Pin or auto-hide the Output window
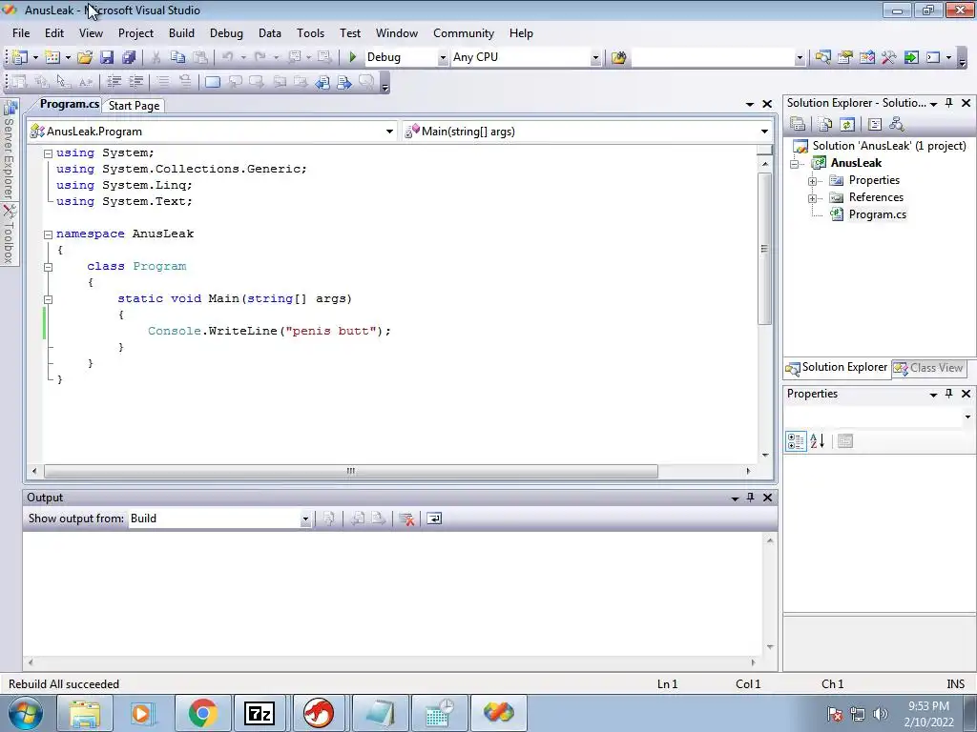Screen dimensions: 977x732 751,498
